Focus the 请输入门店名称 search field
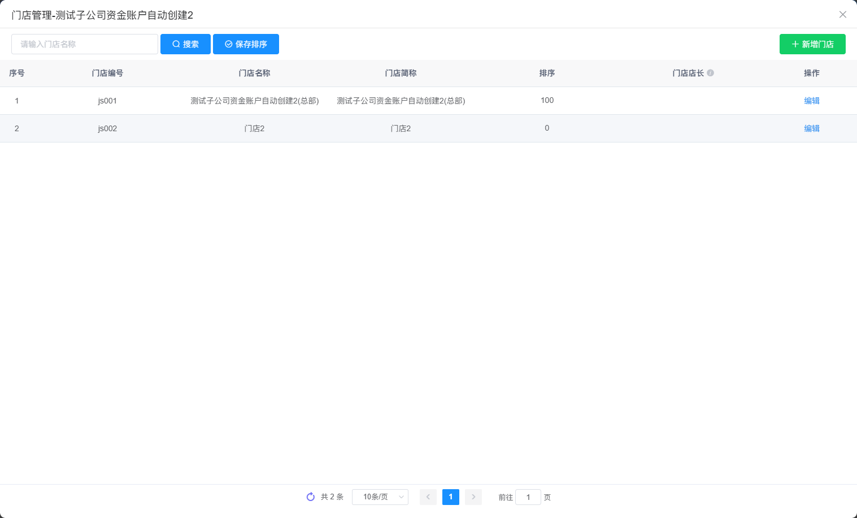 pos(85,44)
